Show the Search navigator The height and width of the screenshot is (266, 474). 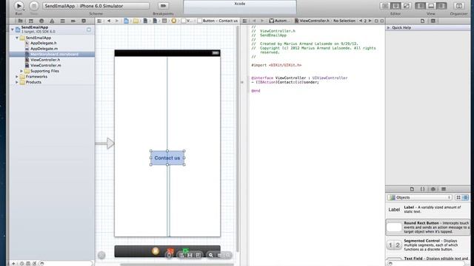41,21
